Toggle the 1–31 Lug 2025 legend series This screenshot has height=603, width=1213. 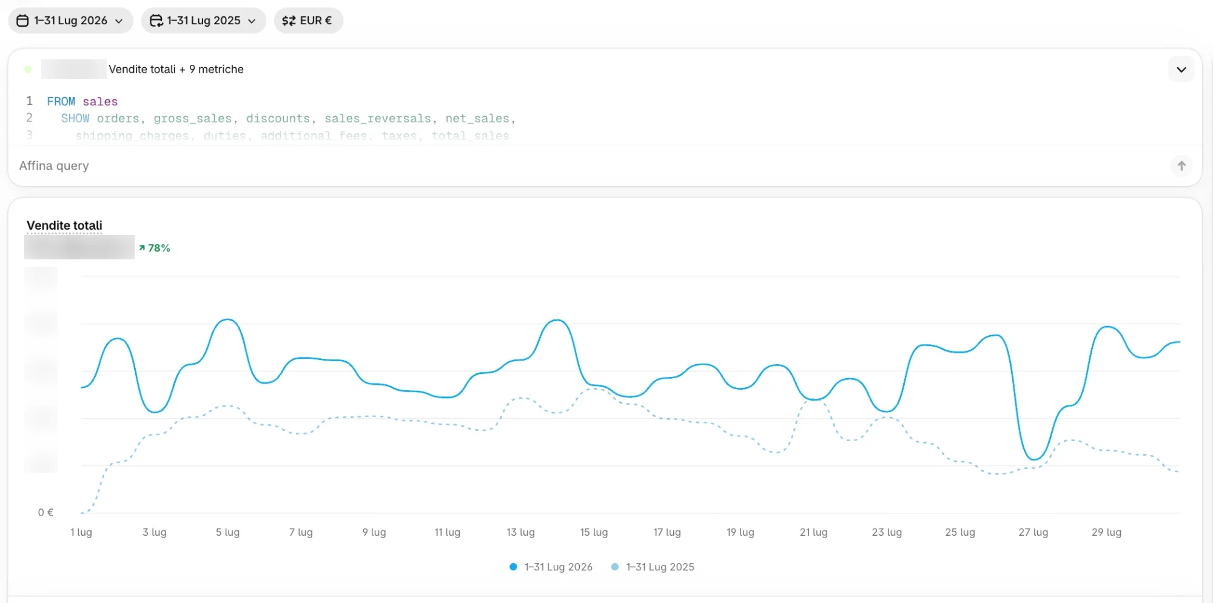(x=653, y=567)
